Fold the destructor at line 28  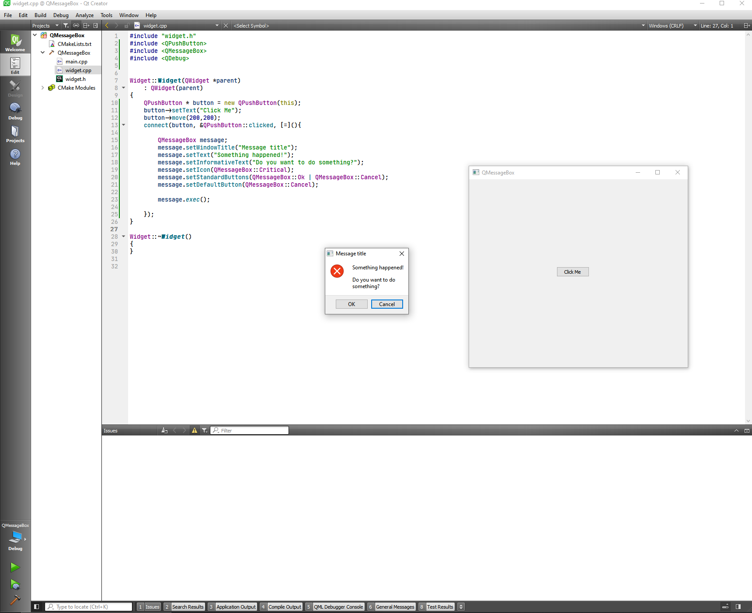[124, 237]
